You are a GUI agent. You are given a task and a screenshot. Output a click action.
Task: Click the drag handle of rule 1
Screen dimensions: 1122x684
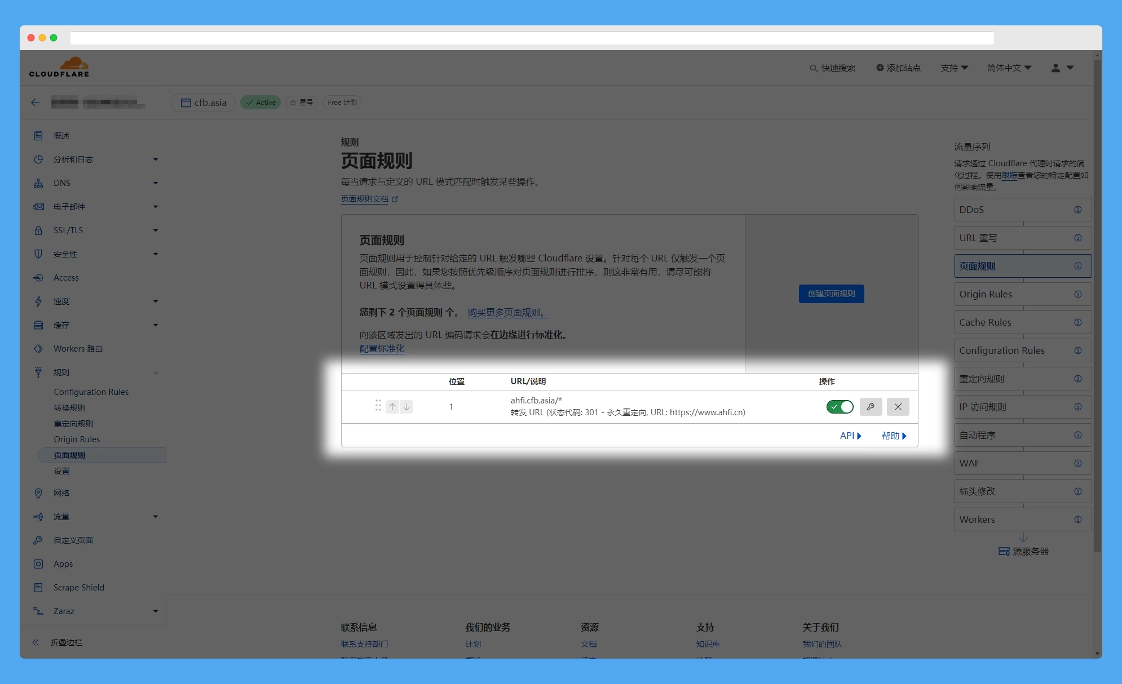pyautogui.click(x=378, y=406)
